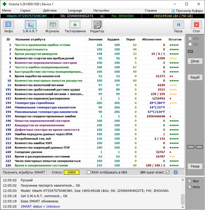The height and width of the screenshot is (210, 205).
Task: Open the Действия menu
Action: click(50, 10)
